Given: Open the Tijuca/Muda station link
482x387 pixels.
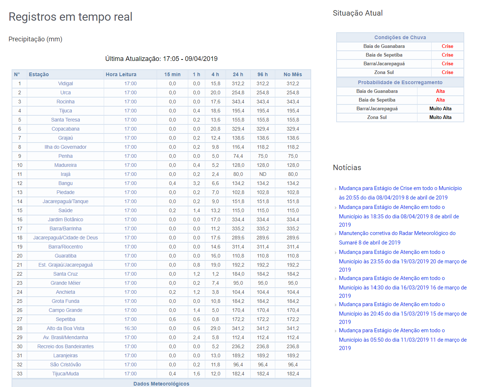Looking at the screenshot, I should [x=65, y=374].
